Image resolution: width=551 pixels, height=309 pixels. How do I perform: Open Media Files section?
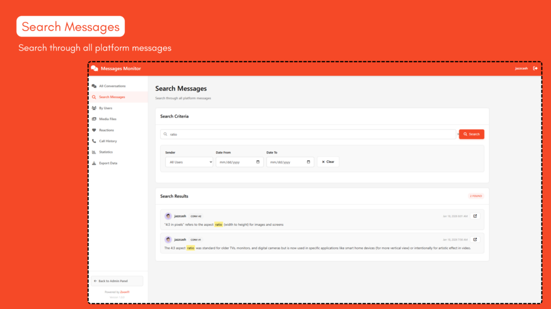coord(108,119)
